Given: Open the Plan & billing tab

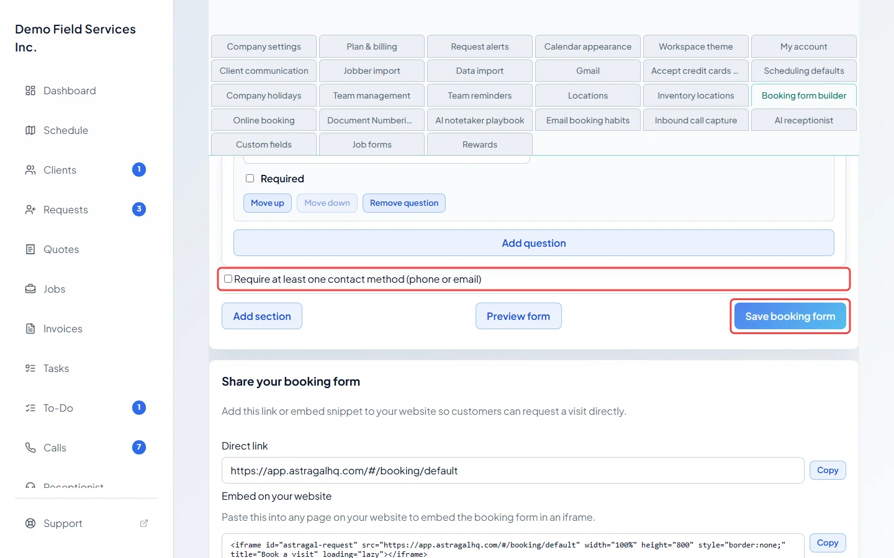Looking at the screenshot, I should click(x=372, y=46).
